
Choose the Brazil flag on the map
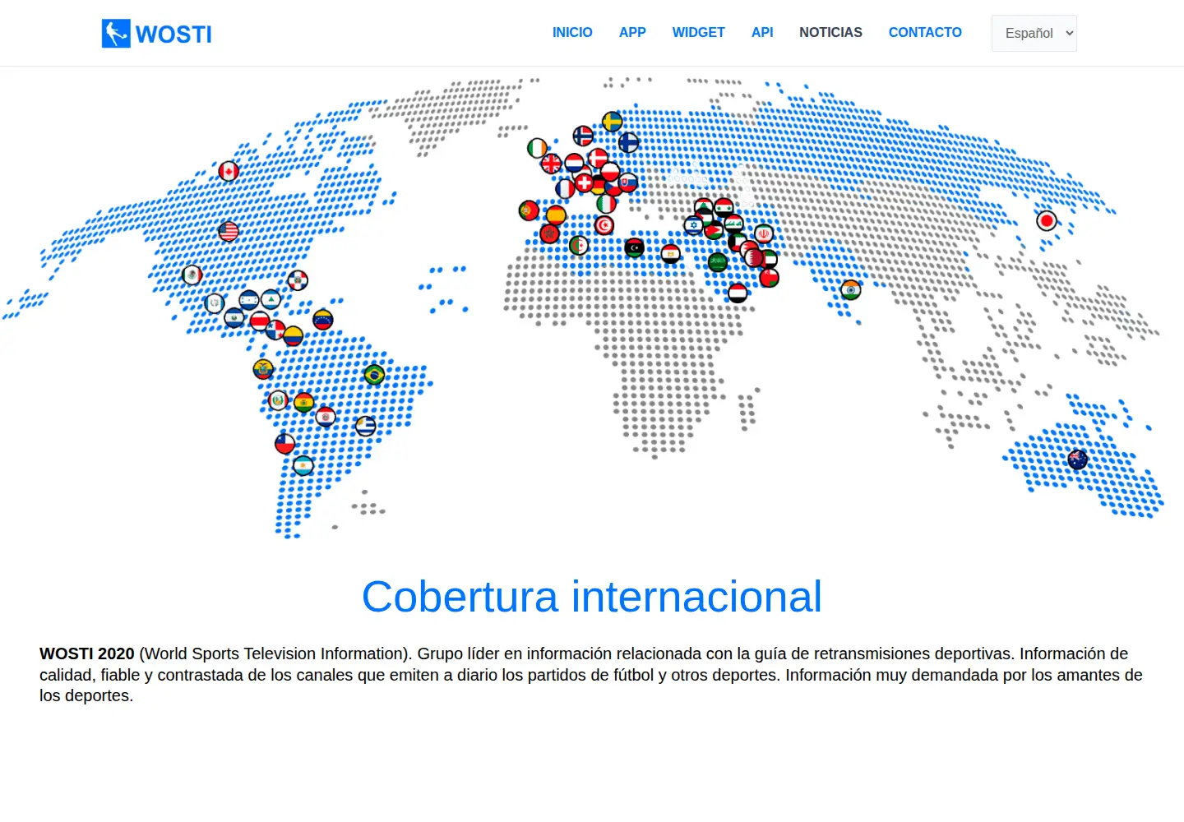point(374,375)
